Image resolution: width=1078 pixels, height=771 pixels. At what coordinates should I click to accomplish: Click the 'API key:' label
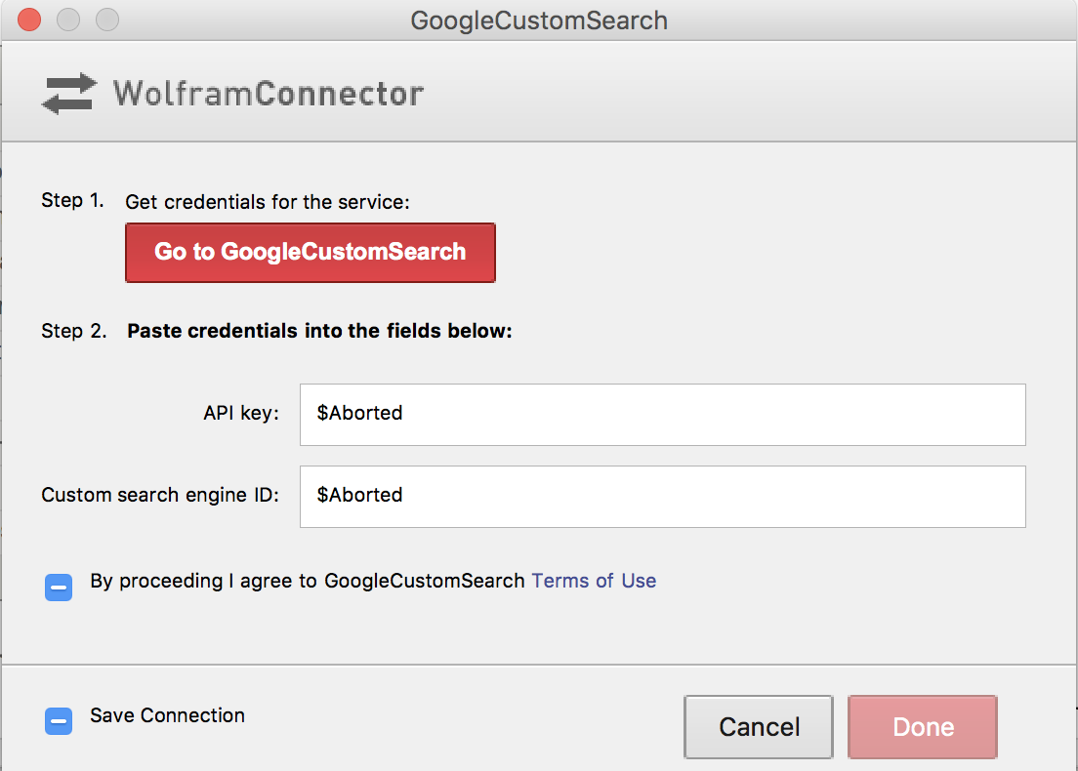tap(241, 413)
